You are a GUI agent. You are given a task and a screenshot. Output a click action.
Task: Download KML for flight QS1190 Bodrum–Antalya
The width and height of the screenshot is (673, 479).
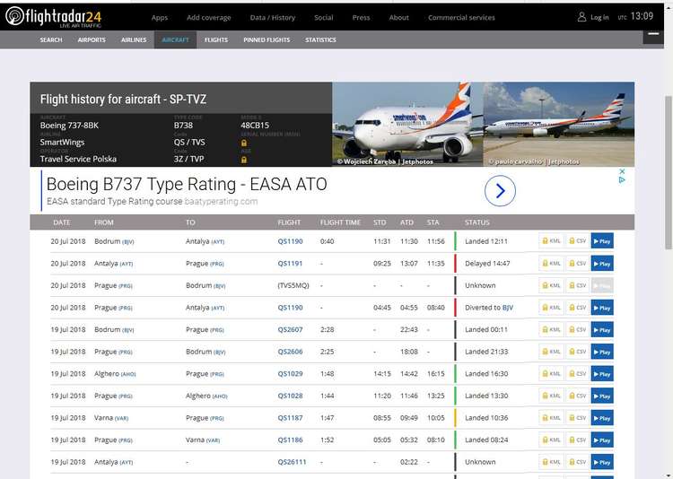[551, 241]
